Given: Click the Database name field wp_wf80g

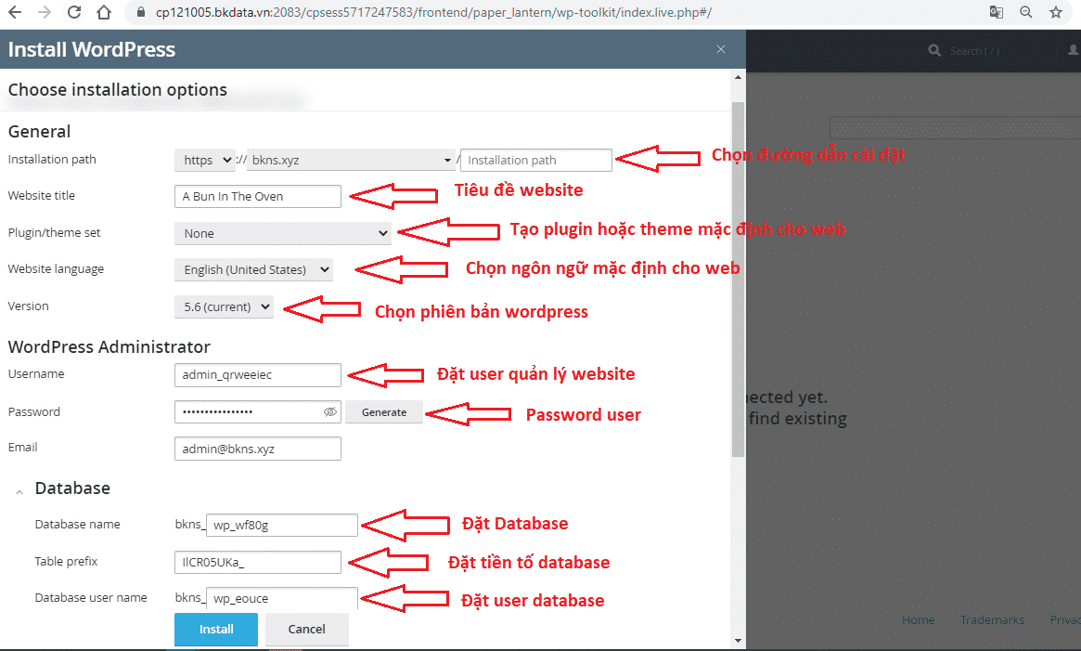Looking at the screenshot, I should click(x=282, y=525).
